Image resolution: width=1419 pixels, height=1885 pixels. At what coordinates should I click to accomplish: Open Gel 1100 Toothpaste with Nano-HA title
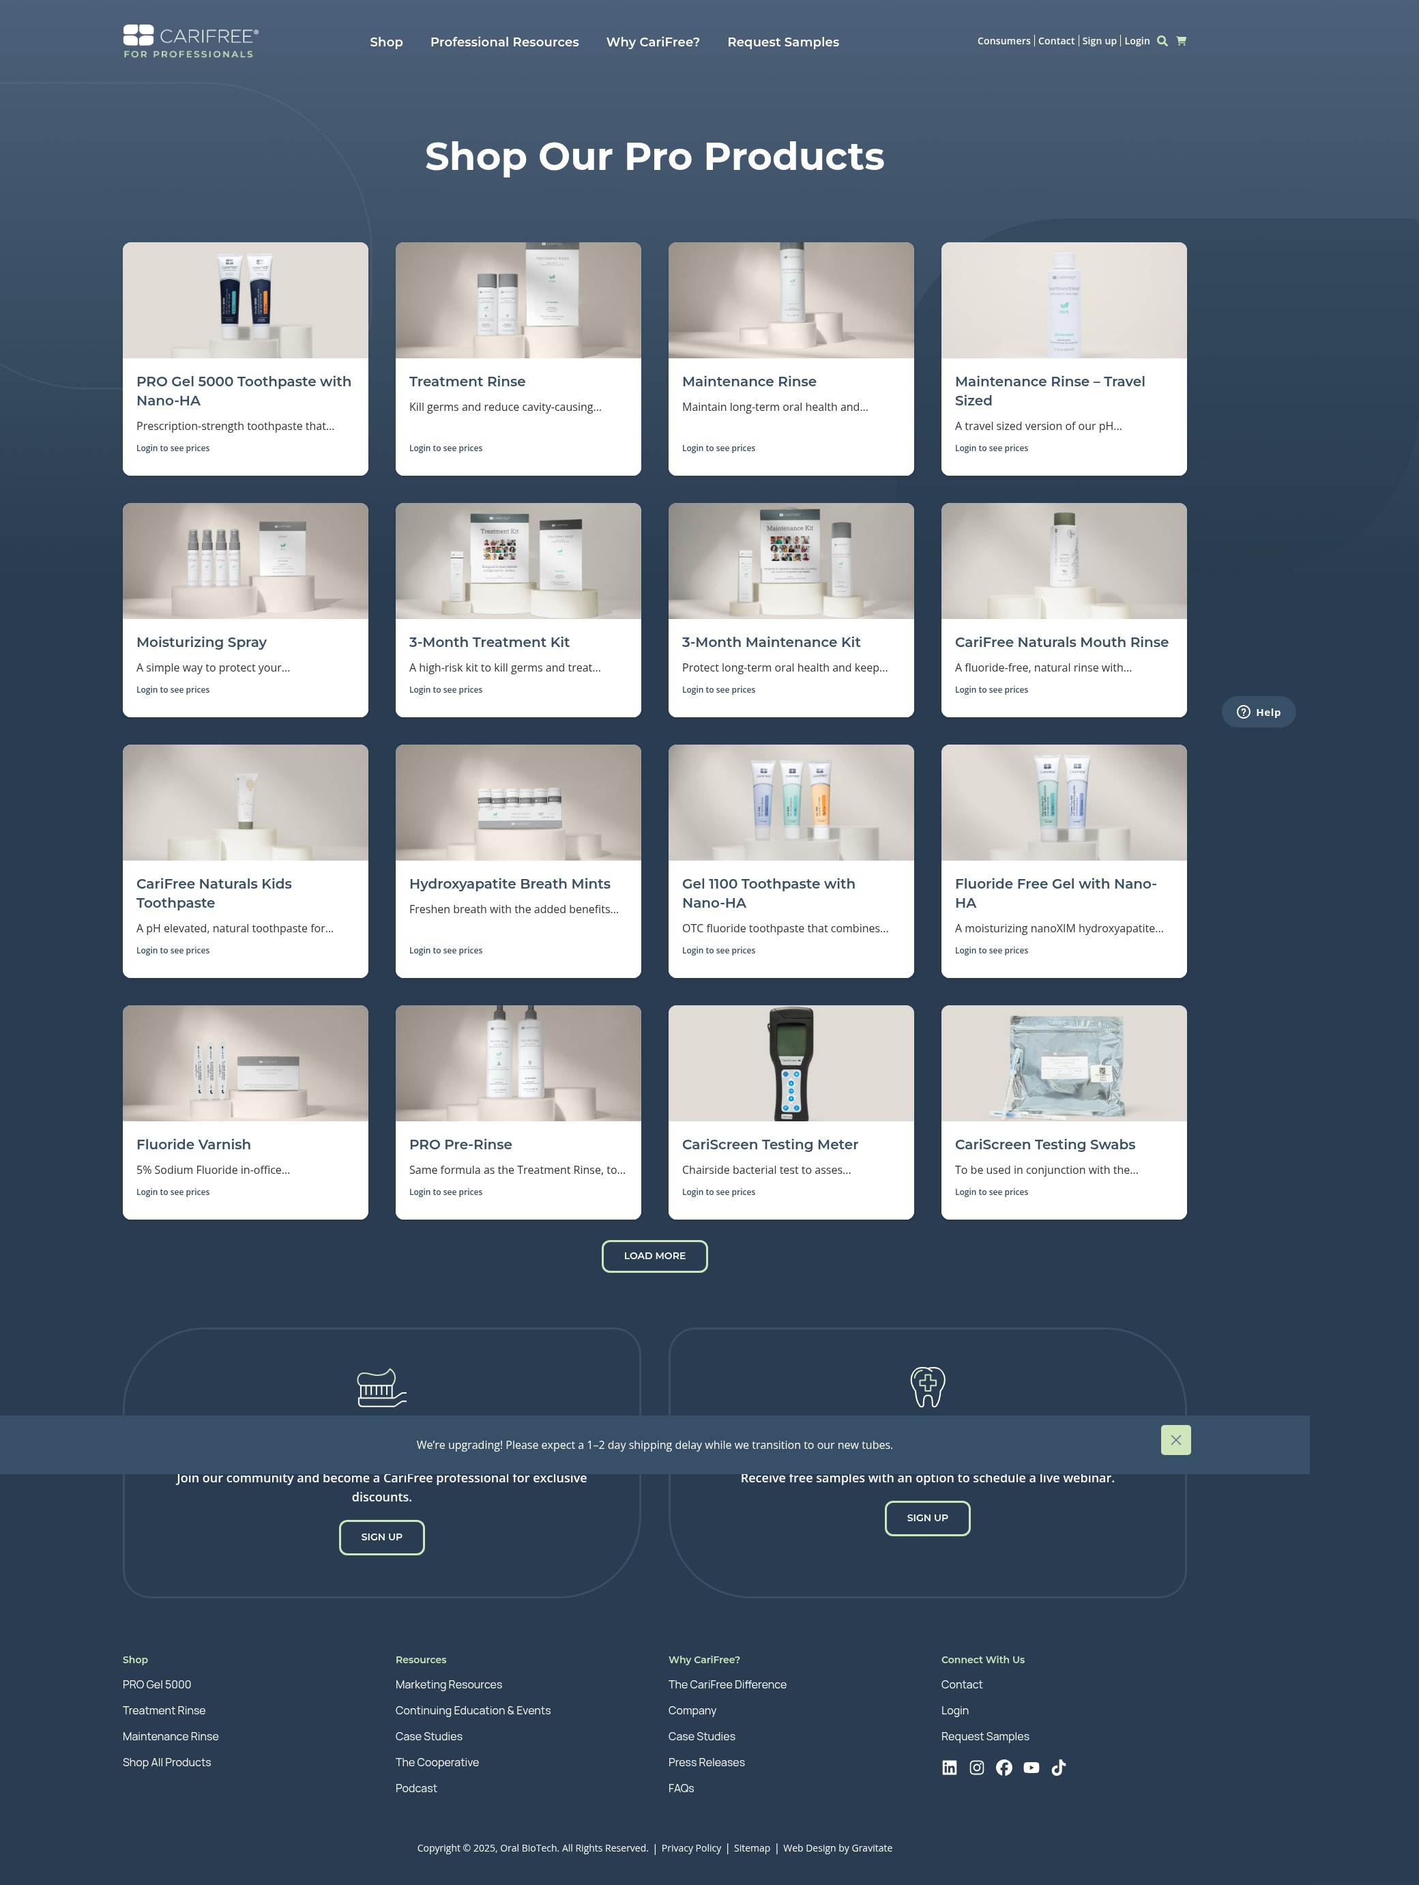pyautogui.click(x=768, y=893)
